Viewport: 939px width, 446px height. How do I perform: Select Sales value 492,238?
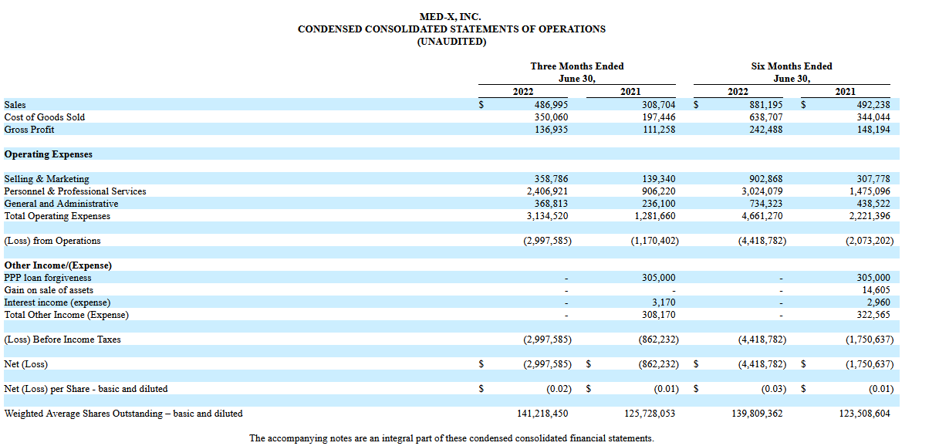pos(873,105)
